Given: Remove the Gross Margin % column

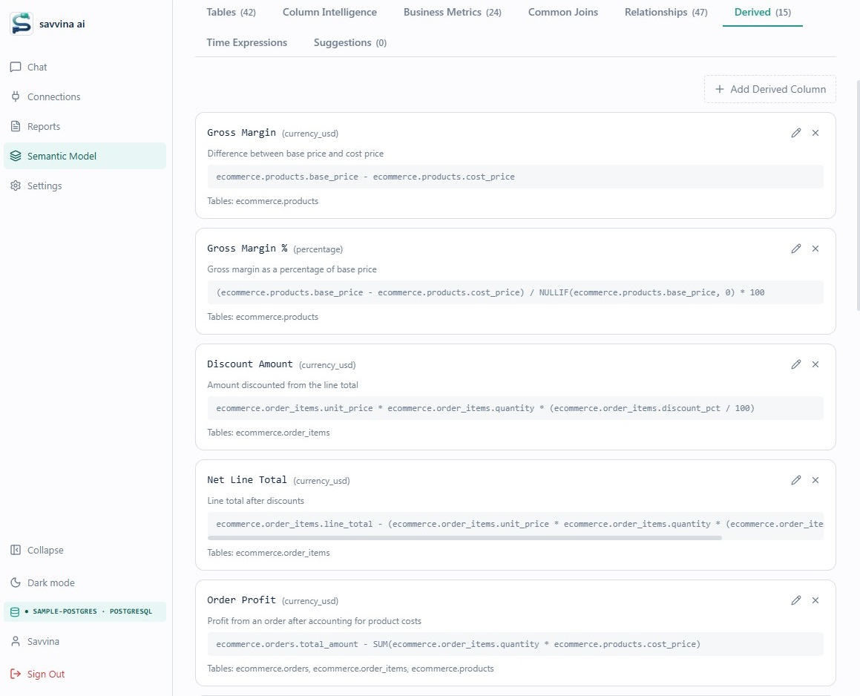Looking at the screenshot, I should coord(815,249).
